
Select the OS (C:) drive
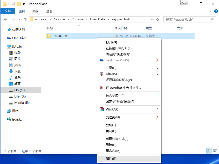pos(21,90)
